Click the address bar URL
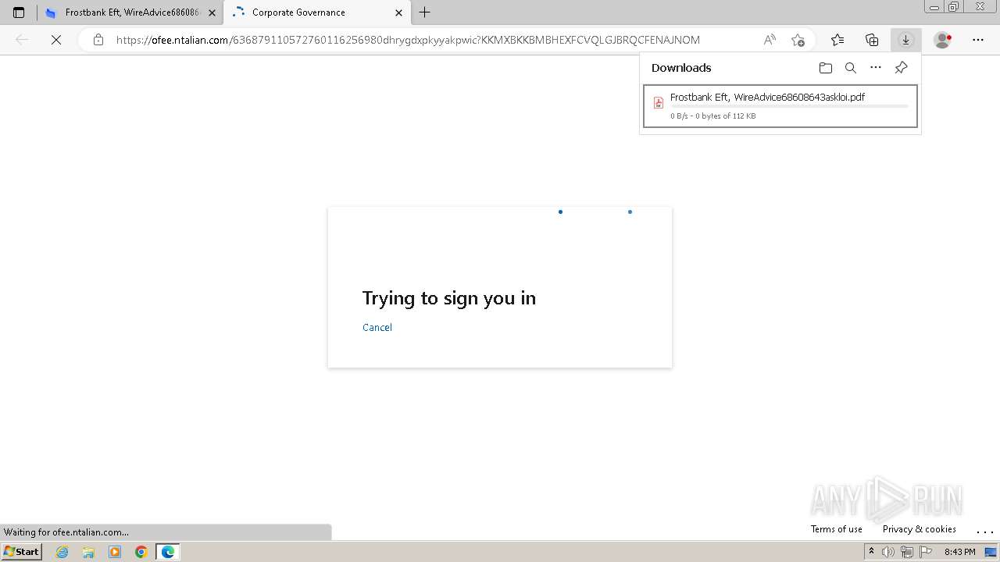 coord(408,40)
